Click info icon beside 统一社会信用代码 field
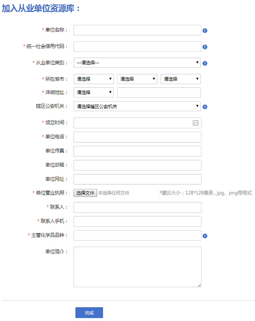The height and width of the screenshot is (321, 255). click(x=205, y=47)
